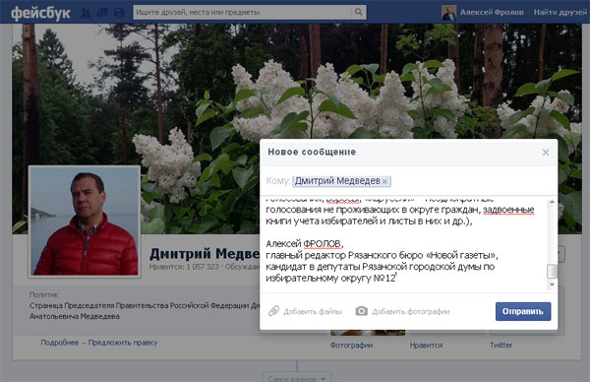Click the camera add photo icon
The height and width of the screenshot is (382, 590).
click(361, 311)
